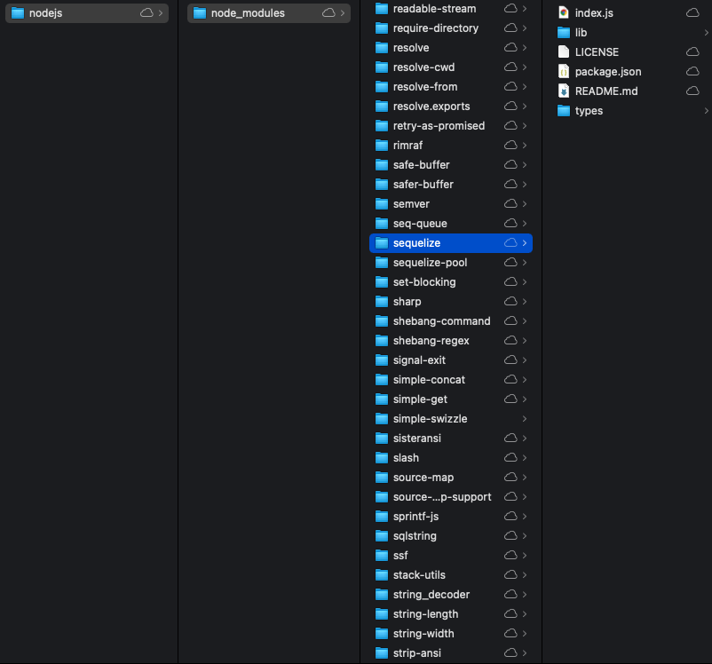This screenshot has width=712, height=664.
Task: Click the cloud icon beside sharp
Action: 510,302
